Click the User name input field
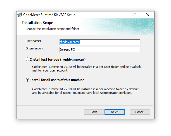This screenshot has width=171, height=136. click(100, 42)
